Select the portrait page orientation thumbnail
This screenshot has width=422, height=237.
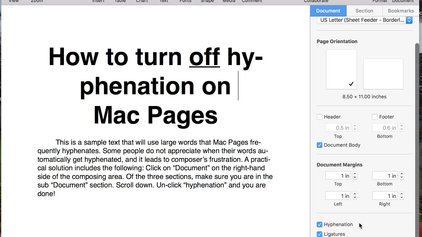click(342, 69)
